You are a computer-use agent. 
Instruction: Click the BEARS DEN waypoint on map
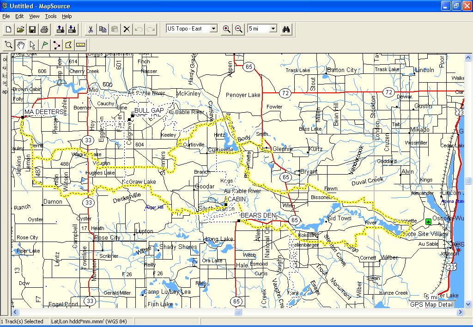click(238, 221)
